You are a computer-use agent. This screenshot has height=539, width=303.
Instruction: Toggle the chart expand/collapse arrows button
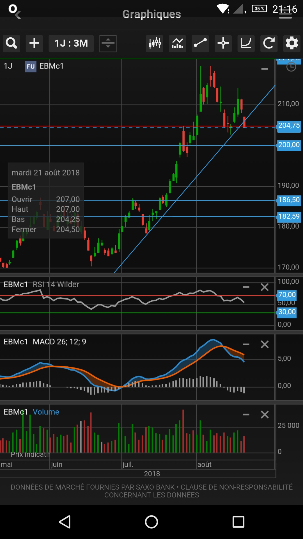[x=108, y=44]
